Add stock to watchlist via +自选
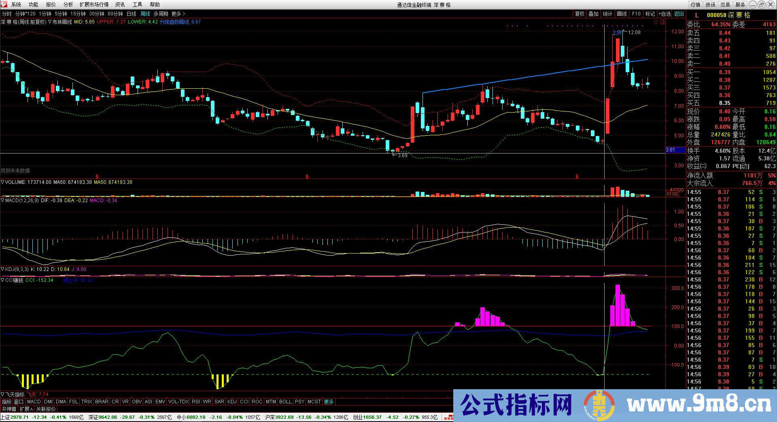Screen dimensions: 777x422 (x=666, y=13)
